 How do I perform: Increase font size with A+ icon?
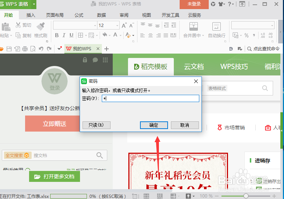124,25
